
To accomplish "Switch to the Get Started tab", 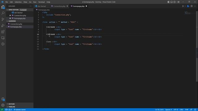I will pos(41,6).
